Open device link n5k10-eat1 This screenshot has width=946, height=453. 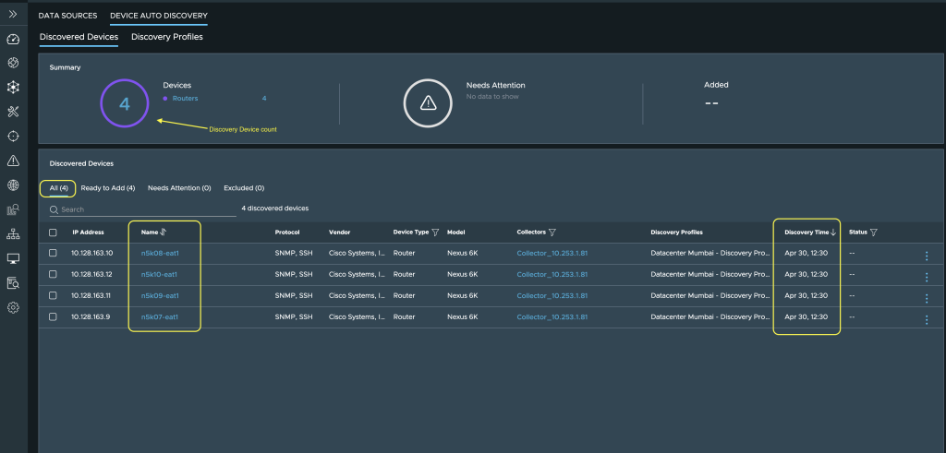pos(159,275)
